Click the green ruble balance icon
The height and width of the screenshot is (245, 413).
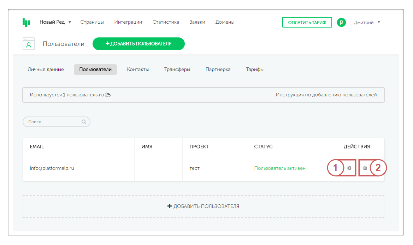point(341,22)
